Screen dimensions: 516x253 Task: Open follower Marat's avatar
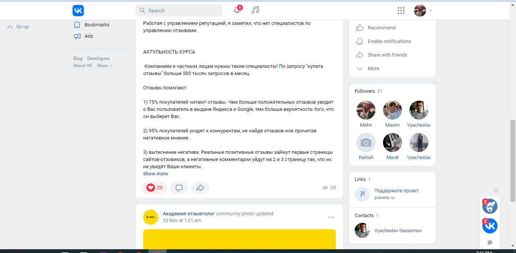(x=392, y=143)
